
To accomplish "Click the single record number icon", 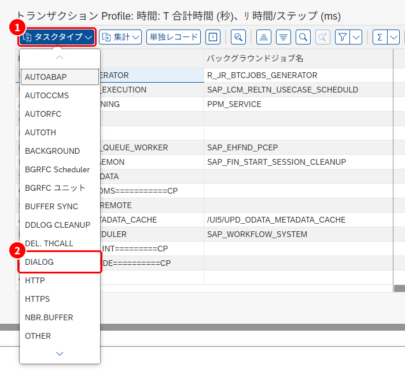I will 213,37.
